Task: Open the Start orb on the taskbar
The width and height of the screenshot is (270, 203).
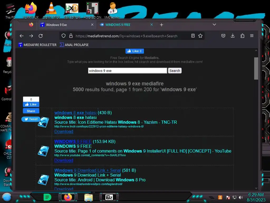Action: pyautogui.click(x=7, y=197)
